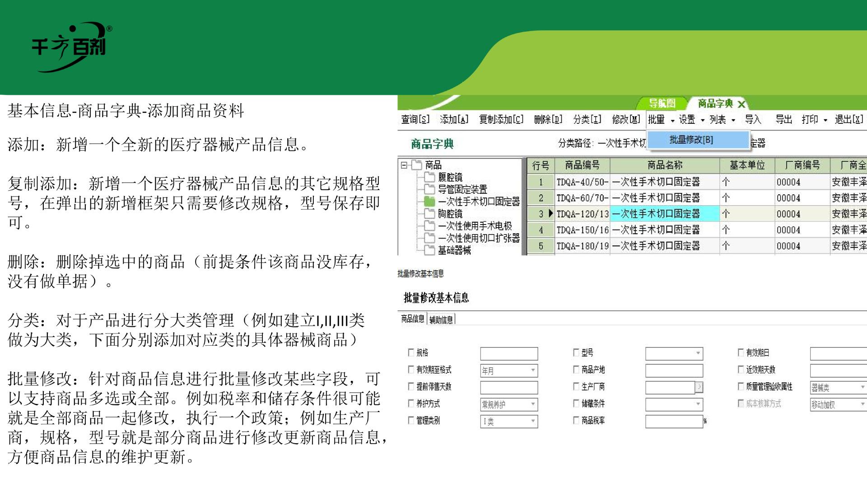Collapse the 商品 root tree node
This screenshot has width=867, height=488.
(x=404, y=165)
